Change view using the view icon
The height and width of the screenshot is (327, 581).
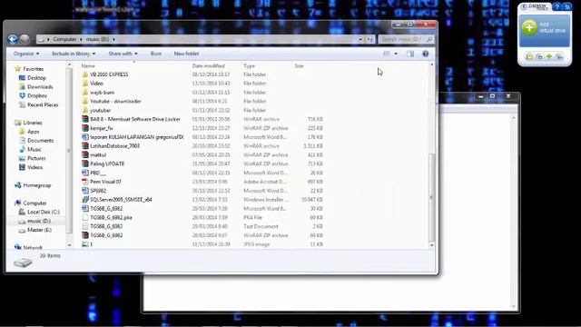pos(387,54)
